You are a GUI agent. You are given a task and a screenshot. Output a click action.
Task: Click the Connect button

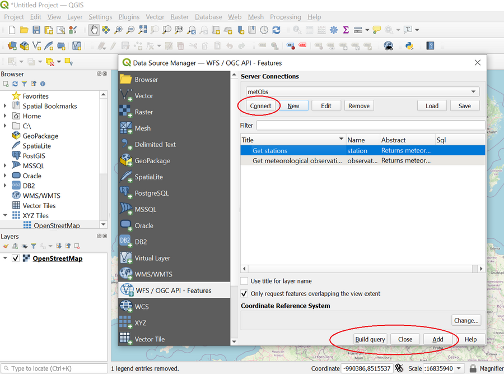click(260, 105)
